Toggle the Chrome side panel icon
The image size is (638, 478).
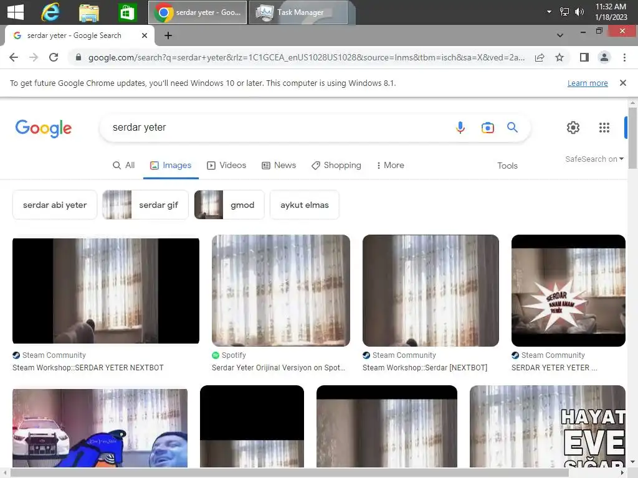(584, 57)
